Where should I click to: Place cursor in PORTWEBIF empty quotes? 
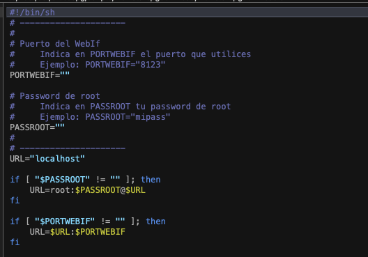click(x=65, y=75)
